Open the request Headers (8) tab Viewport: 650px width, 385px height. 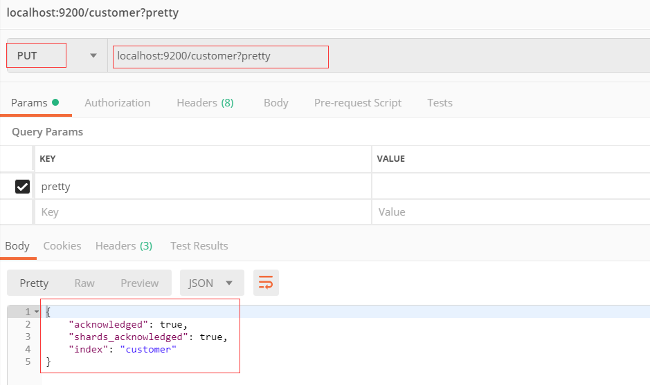pos(205,103)
